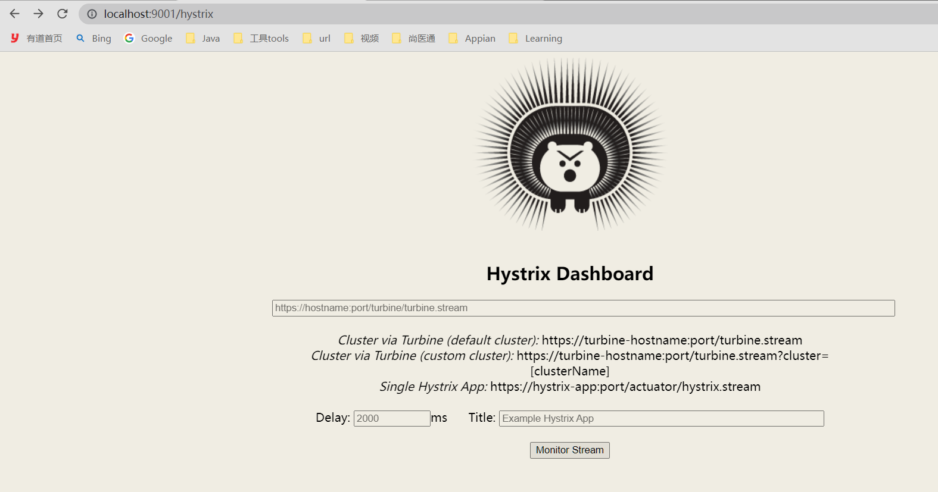
Task: Reload the Hystrix page
Action: pos(63,14)
